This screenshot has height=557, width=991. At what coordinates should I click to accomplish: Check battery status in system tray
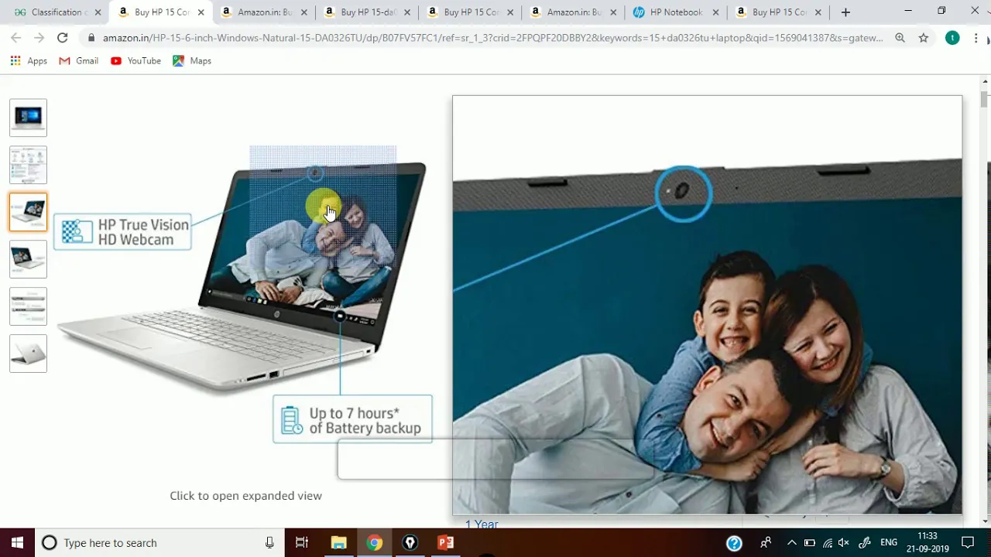tap(809, 542)
